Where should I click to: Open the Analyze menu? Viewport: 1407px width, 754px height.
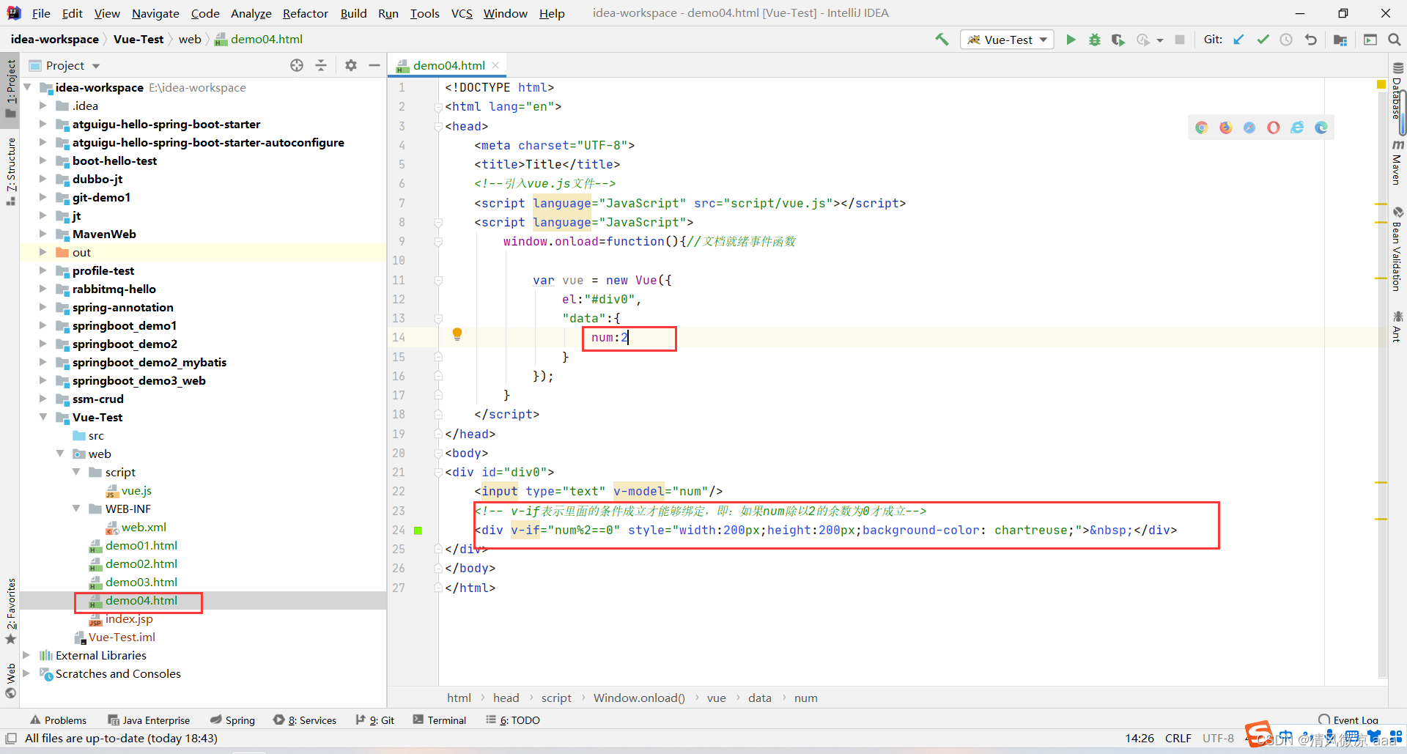point(251,13)
